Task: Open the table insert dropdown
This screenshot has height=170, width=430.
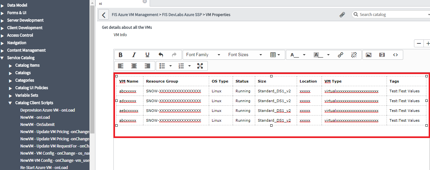Action: 275,55
